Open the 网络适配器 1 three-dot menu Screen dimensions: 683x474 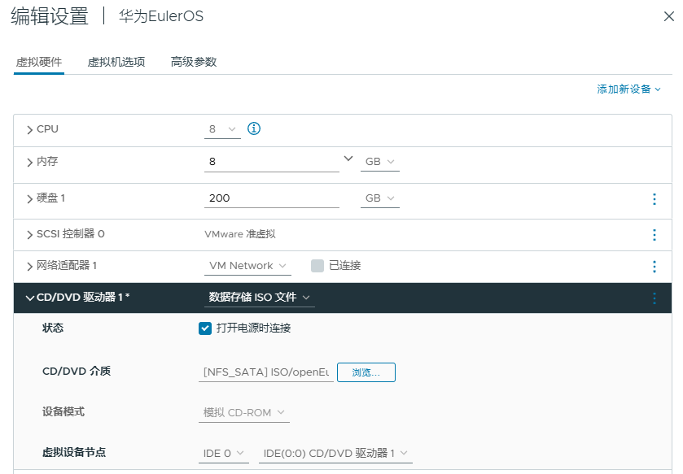click(654, 267)
